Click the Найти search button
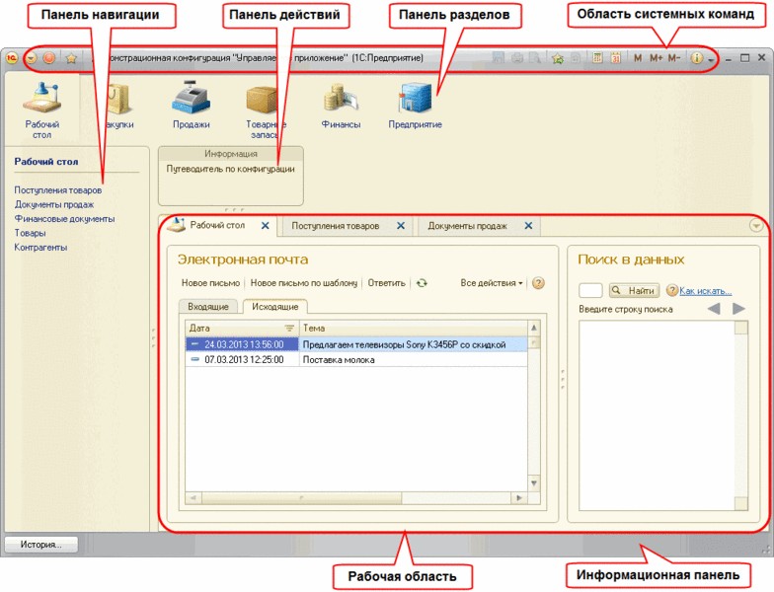Screen dimensions: 774x592 click(634, 290)
